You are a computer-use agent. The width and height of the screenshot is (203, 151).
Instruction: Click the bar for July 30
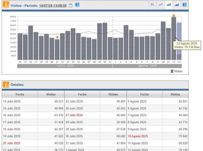pyautogui.click(x=105, y=41)
